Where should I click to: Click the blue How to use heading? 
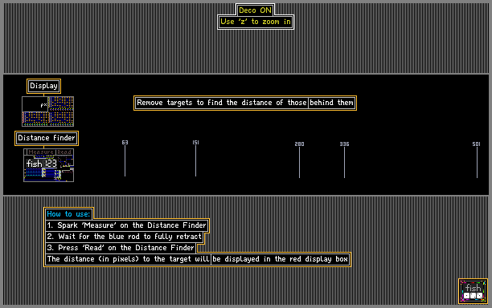pyautogui.click(x=68, y=214)
